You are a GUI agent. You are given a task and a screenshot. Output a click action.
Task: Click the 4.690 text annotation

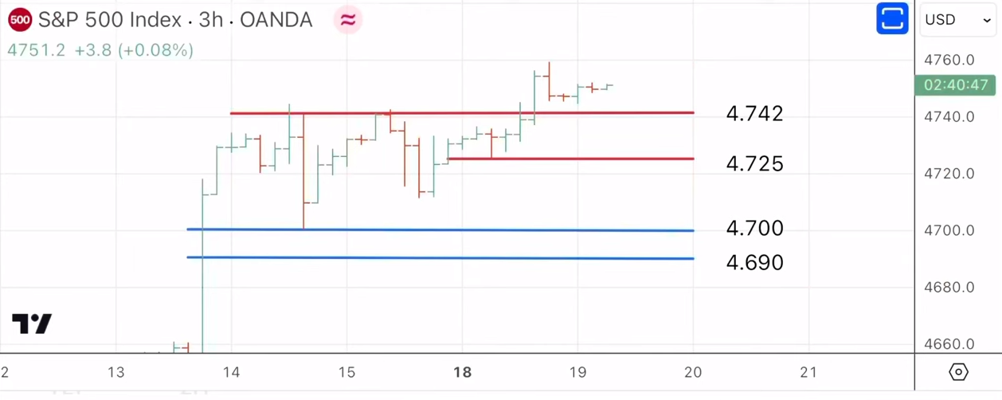coord(754,262)
